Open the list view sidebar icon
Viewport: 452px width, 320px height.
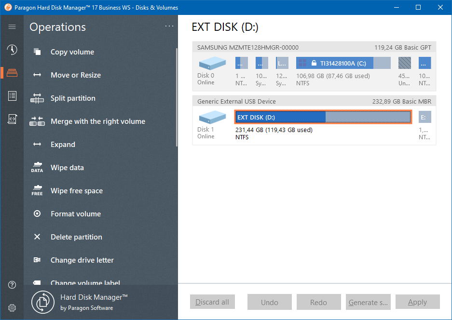pos(12,96)
